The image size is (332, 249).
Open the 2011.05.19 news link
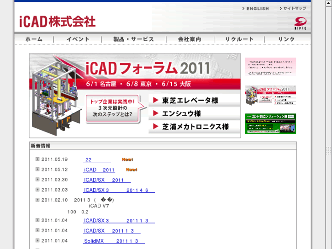point(97,160)
